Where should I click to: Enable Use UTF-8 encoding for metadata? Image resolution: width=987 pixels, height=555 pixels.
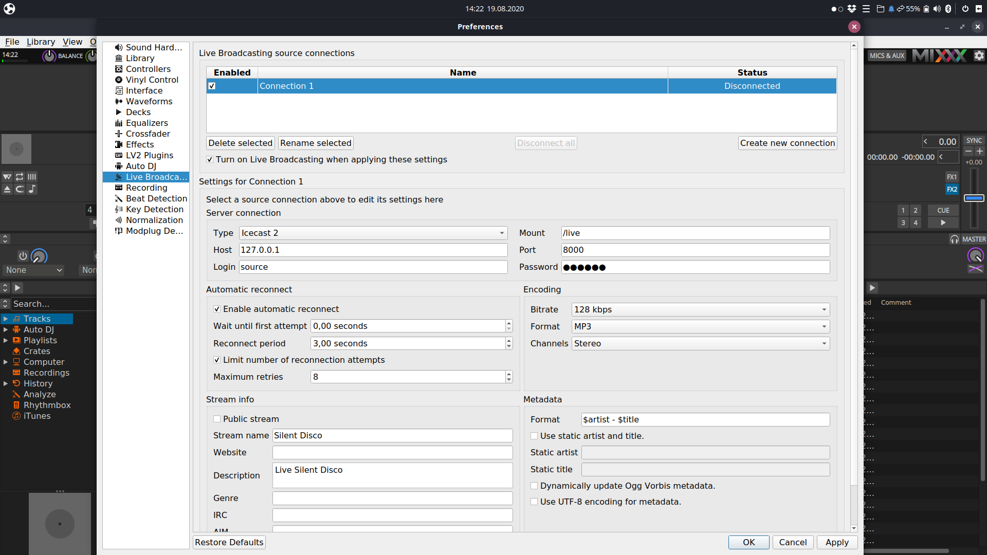[534, 502]
